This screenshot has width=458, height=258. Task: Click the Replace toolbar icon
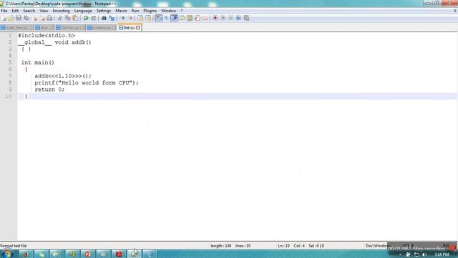coord(112,18)
